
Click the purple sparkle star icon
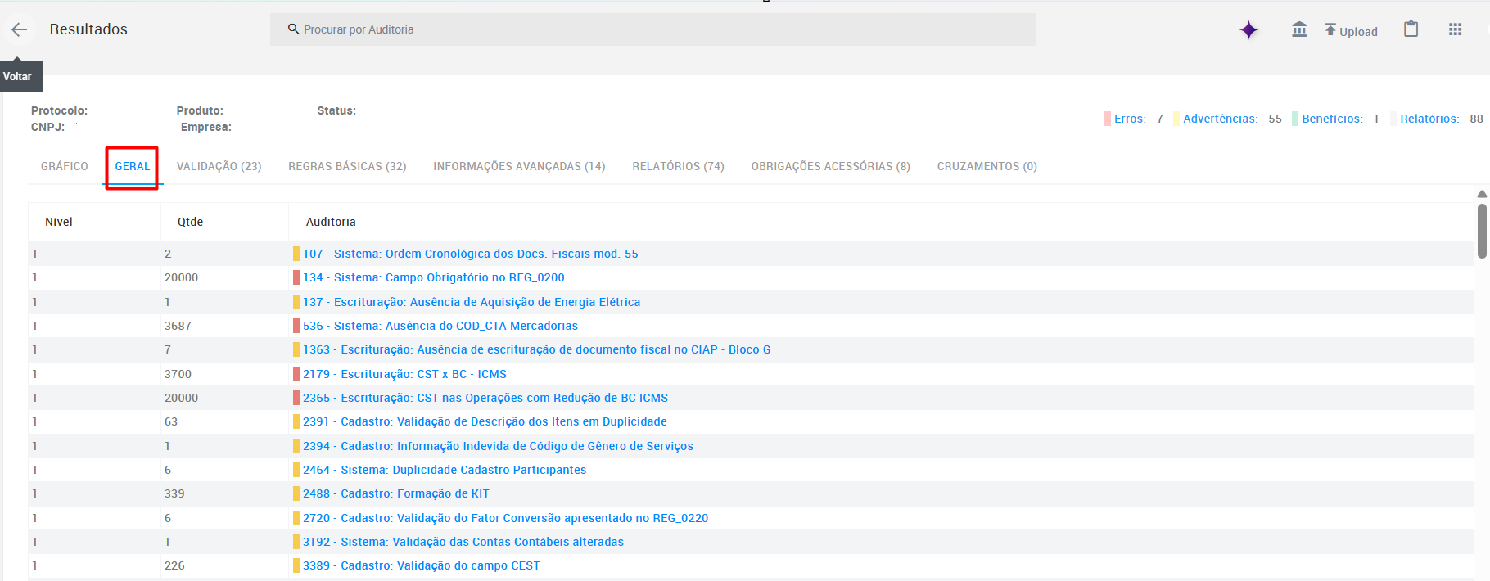pos(1248,30)
